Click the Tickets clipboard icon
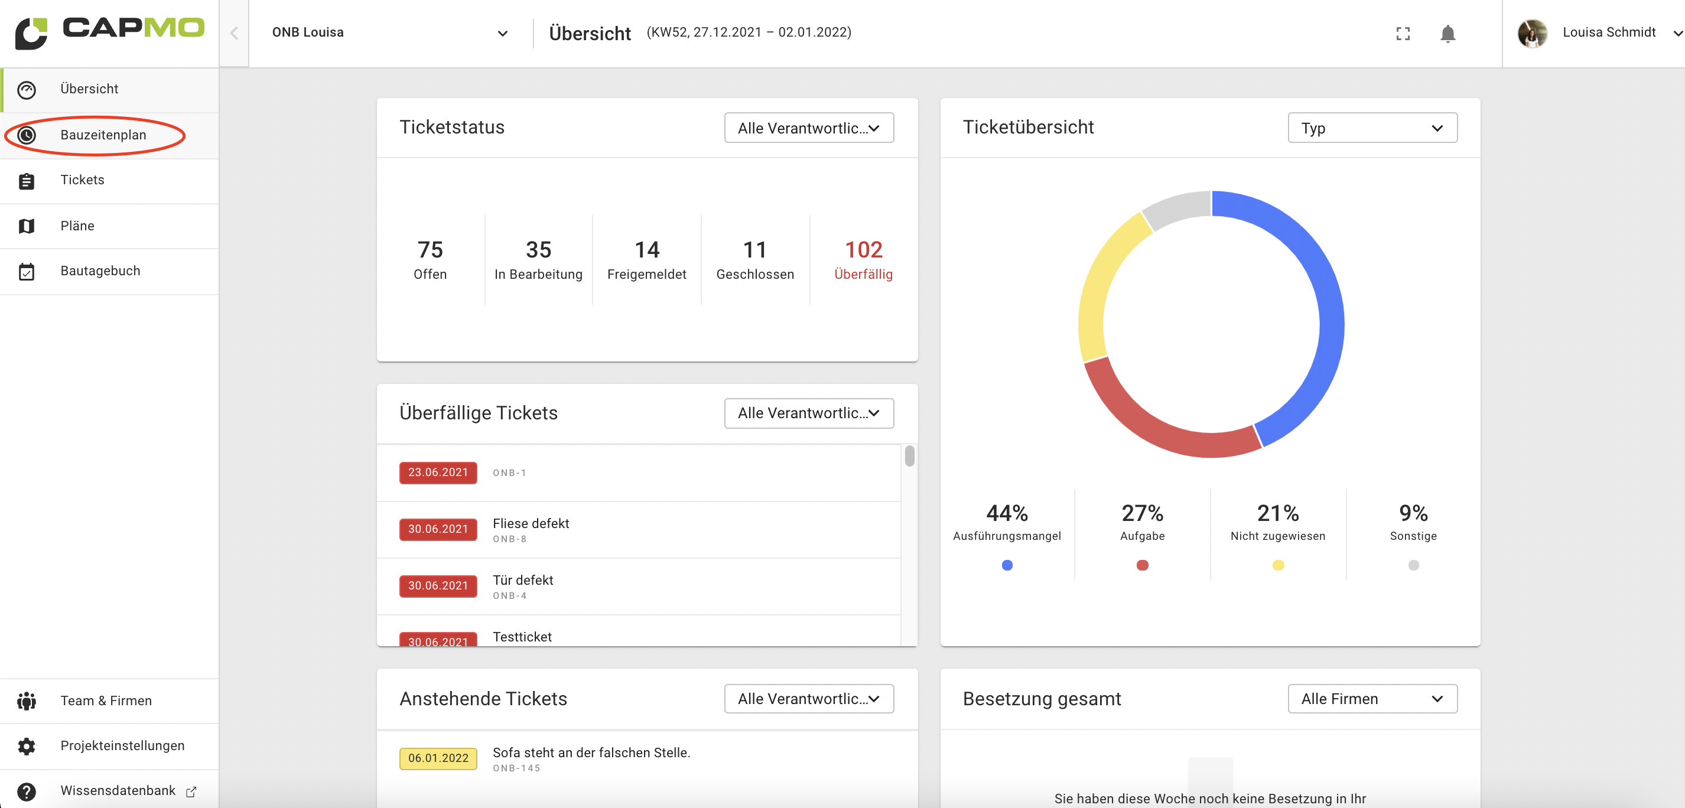1685x808 pixels. click(27, 181)
